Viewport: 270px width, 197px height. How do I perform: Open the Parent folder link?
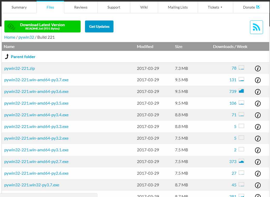[23, 57]
